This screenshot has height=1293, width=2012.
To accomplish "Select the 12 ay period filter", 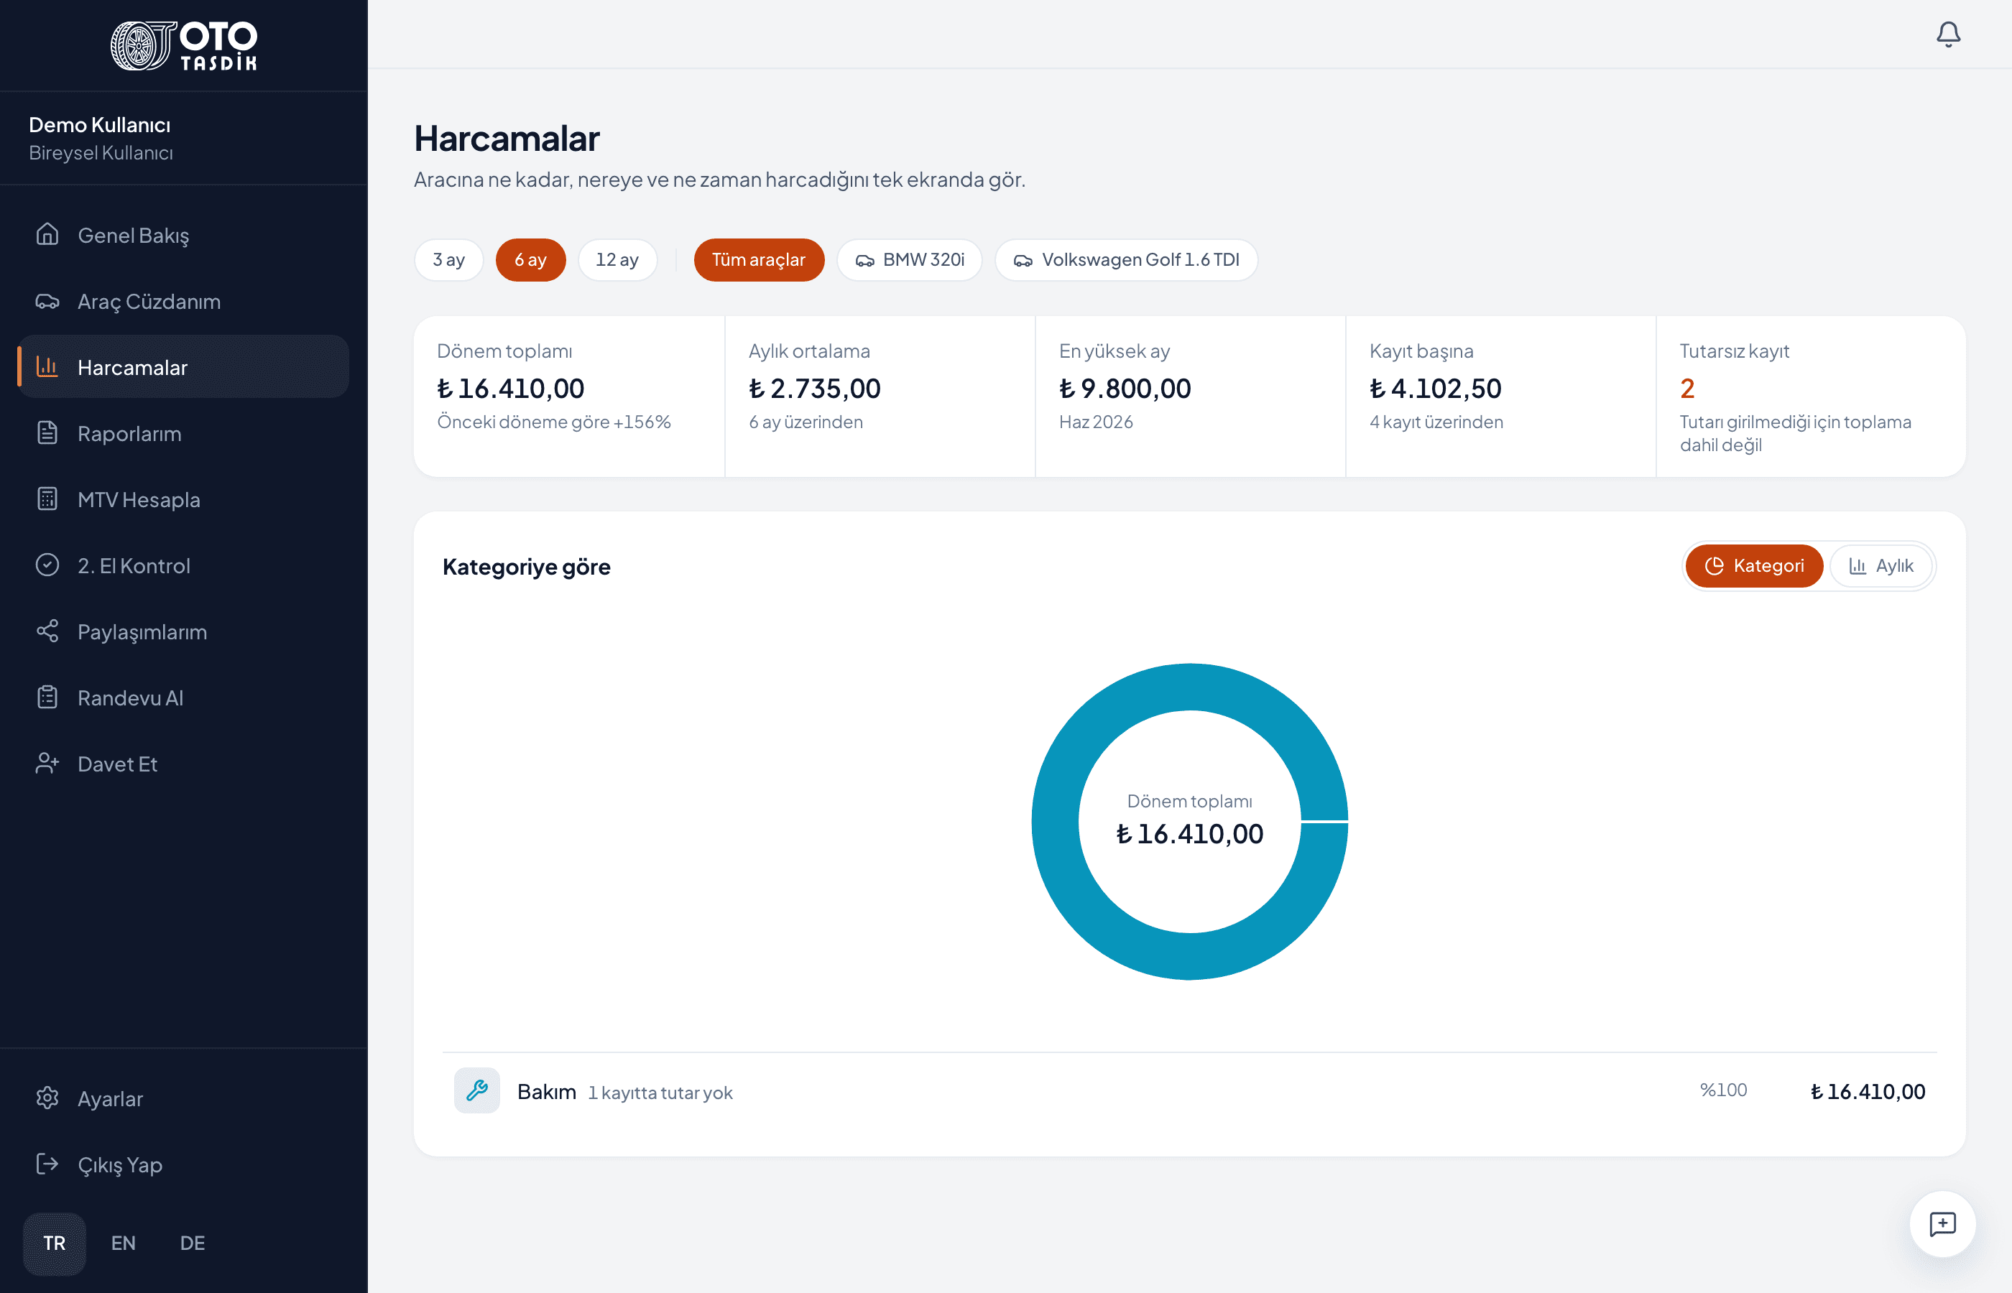I will (617, 259).
